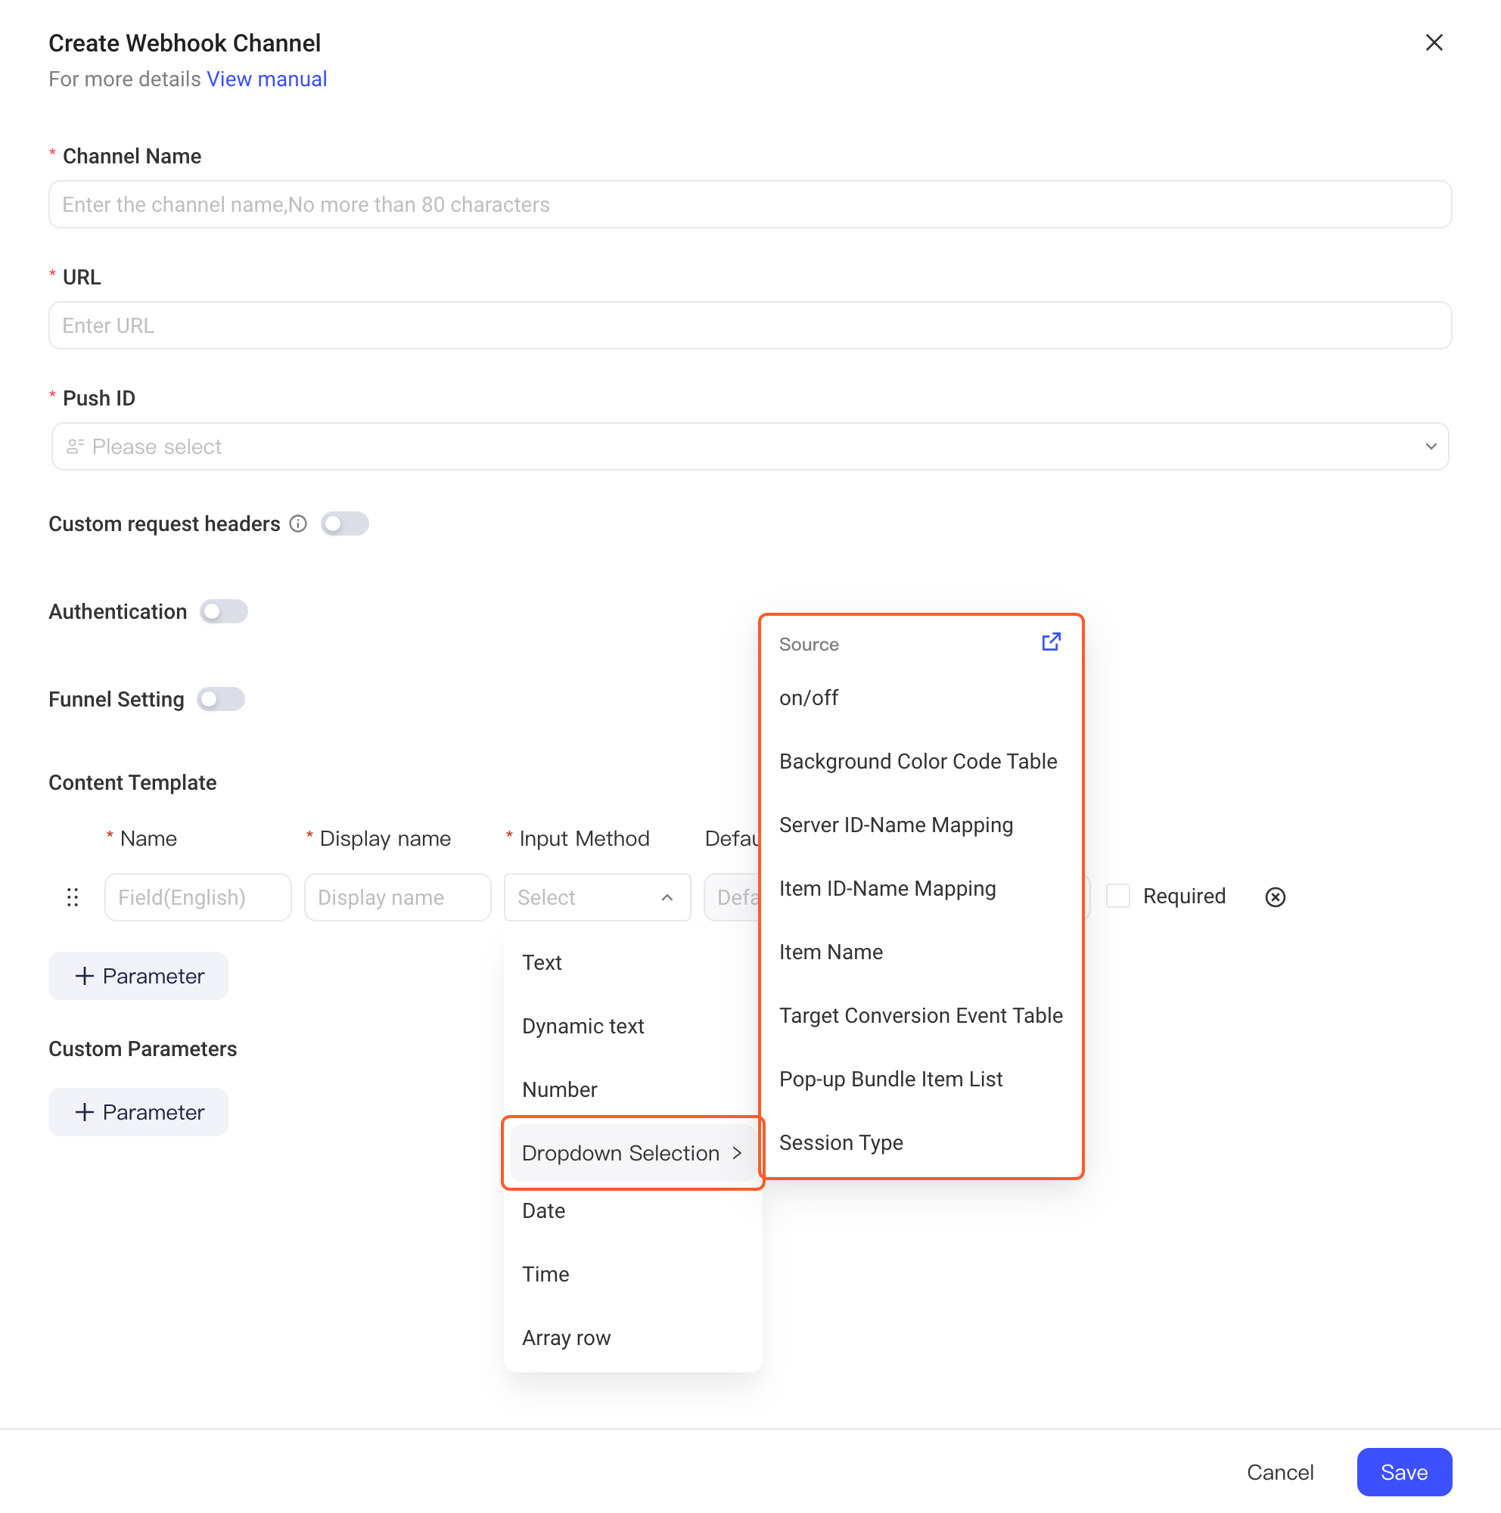This screenshot has height=1513, width=1501.
Task: Click the Channel Name input field
Action: click(750, 204)
